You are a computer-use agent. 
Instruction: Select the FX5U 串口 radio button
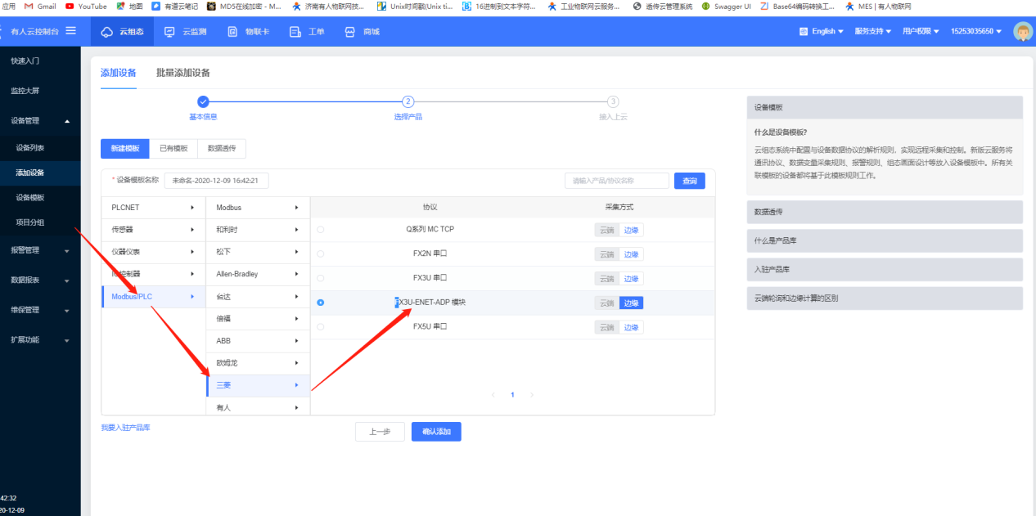click(x=320, y=327)
